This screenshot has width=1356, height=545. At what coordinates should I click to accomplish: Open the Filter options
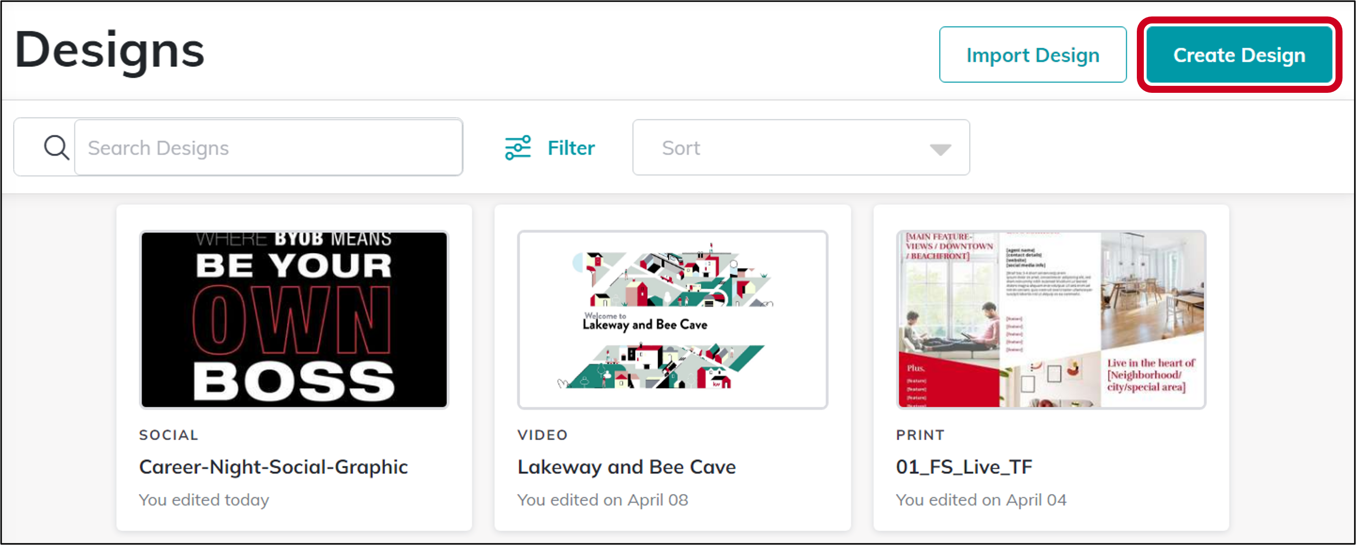click(x=571, y=148)
